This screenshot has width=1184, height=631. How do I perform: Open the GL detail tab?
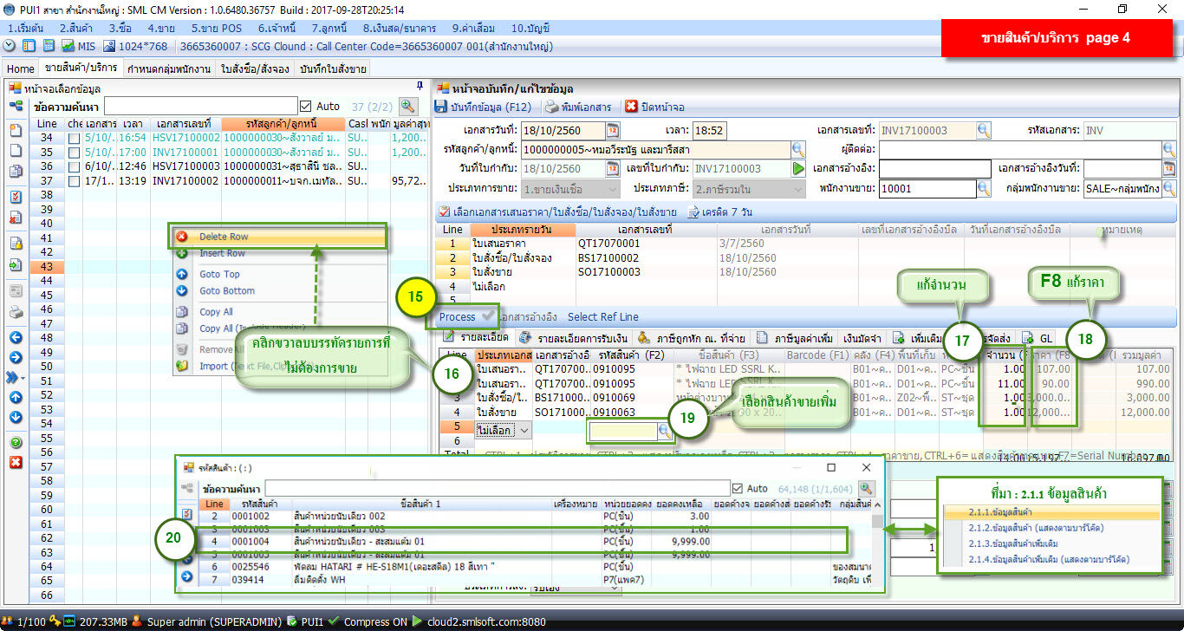coord(1039,337)
